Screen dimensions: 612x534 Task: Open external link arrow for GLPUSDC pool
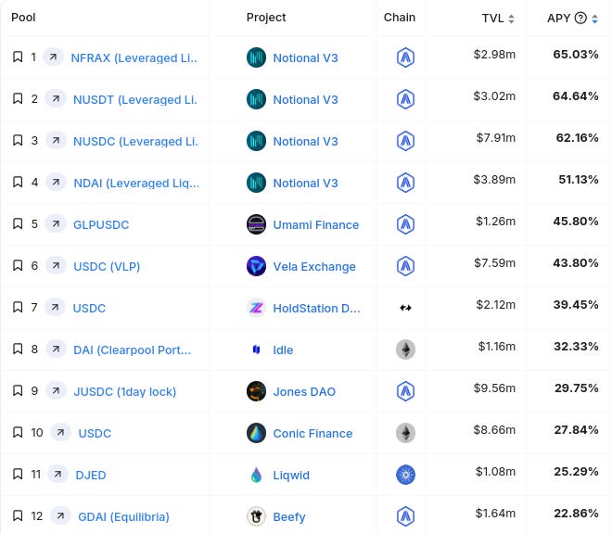(x=56, y=223)
